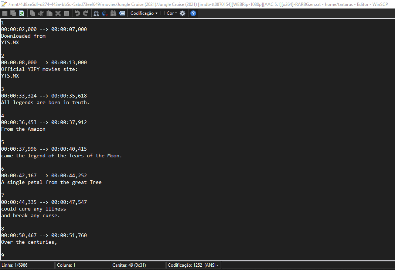Open Help with the blue question mark
Viewport: 395px width, 270px height.
193,13
